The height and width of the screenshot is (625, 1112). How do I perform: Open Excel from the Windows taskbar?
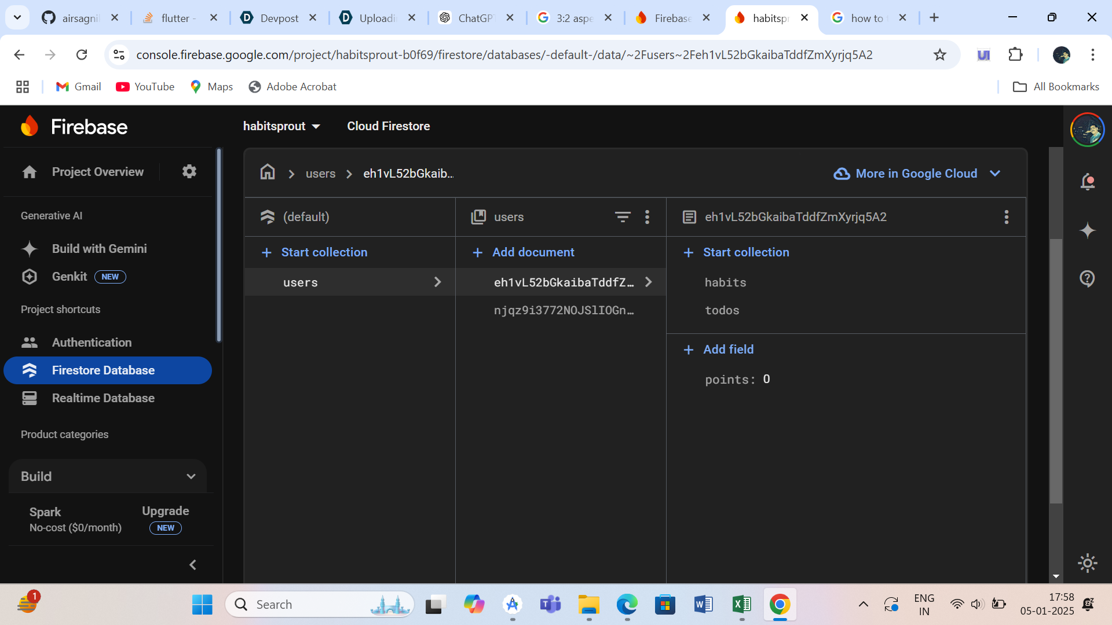(741, 605)
